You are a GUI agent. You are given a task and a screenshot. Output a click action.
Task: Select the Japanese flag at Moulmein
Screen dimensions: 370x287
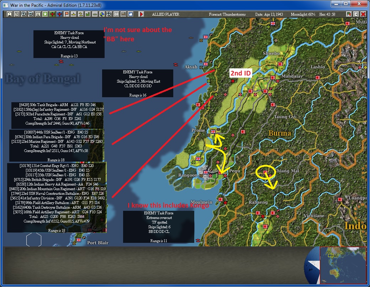click(x=220, y=199)
